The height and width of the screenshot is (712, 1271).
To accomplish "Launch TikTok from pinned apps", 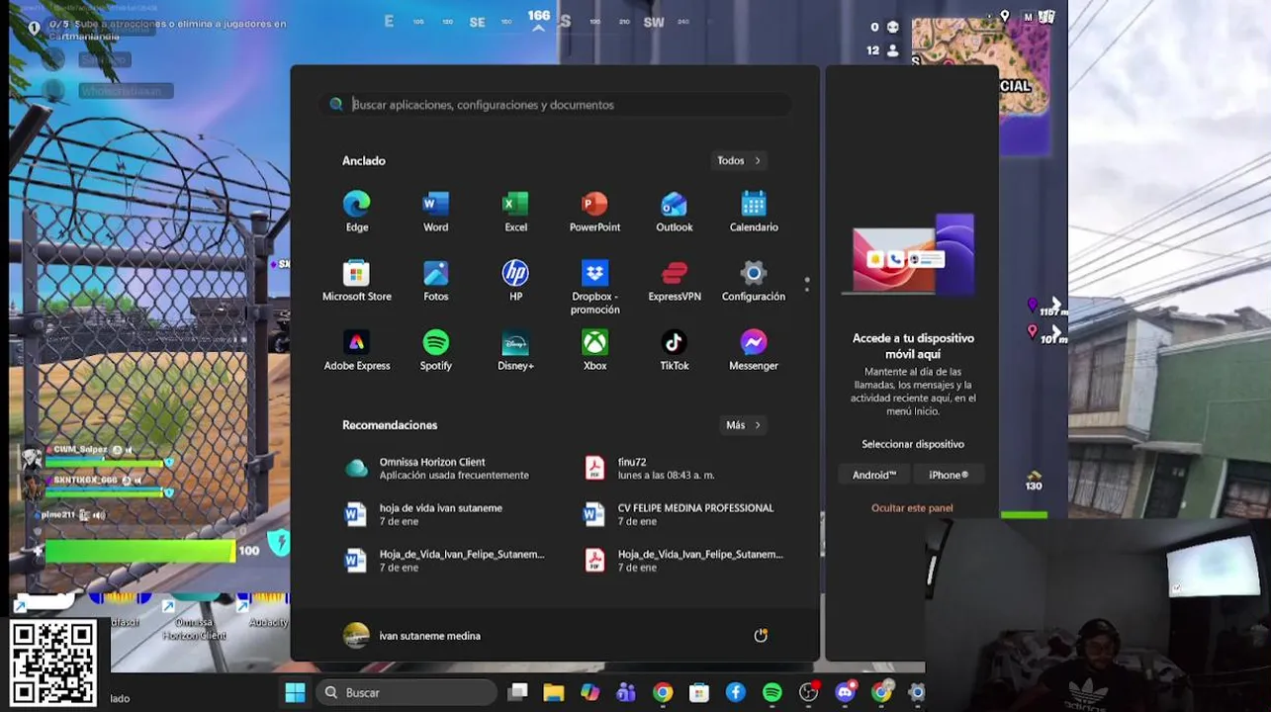I will coord(674,350).
